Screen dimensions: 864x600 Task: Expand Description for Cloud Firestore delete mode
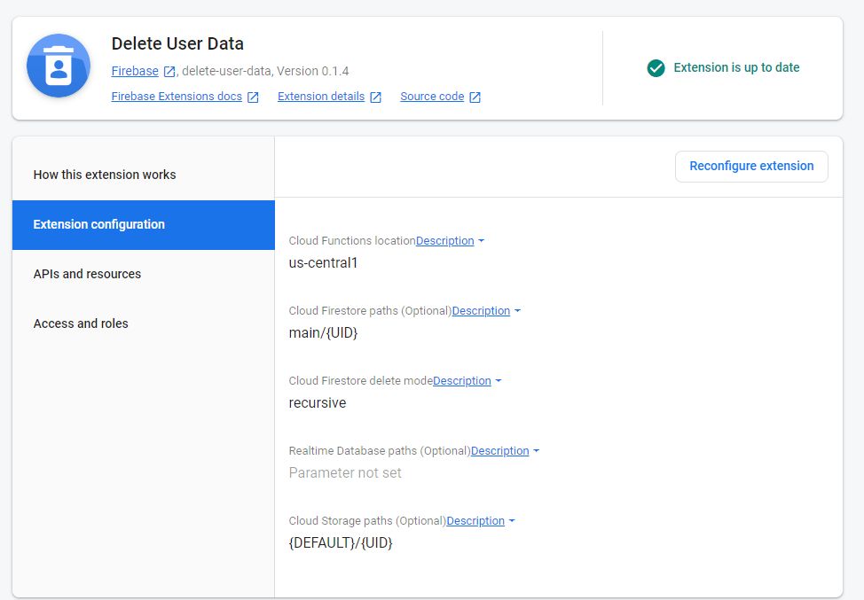pos(462,380)
